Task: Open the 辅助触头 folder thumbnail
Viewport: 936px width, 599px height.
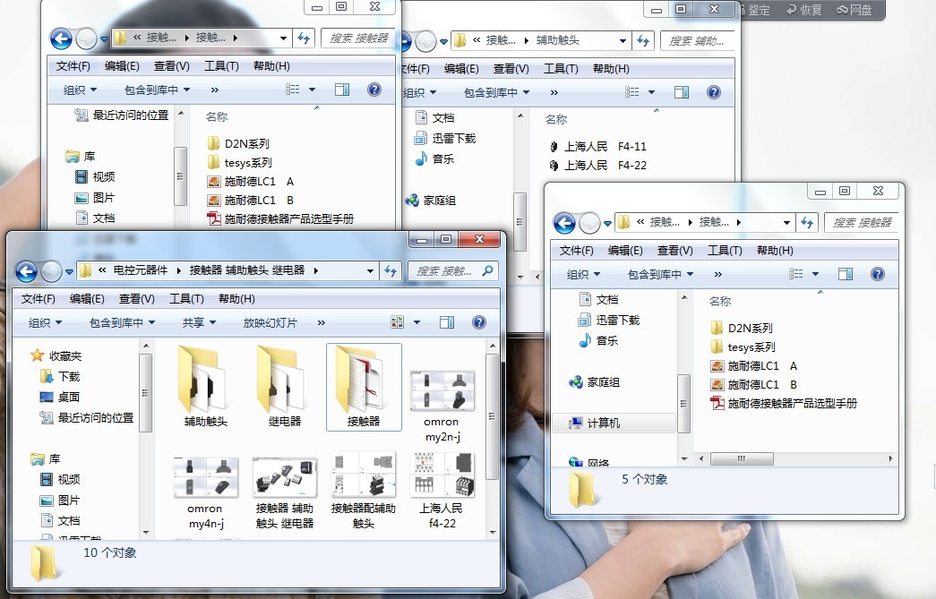Action: (x=205, y=387)
